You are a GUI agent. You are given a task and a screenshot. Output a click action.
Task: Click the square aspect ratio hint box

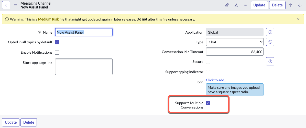pyautogui.click(x=235, y=90)
